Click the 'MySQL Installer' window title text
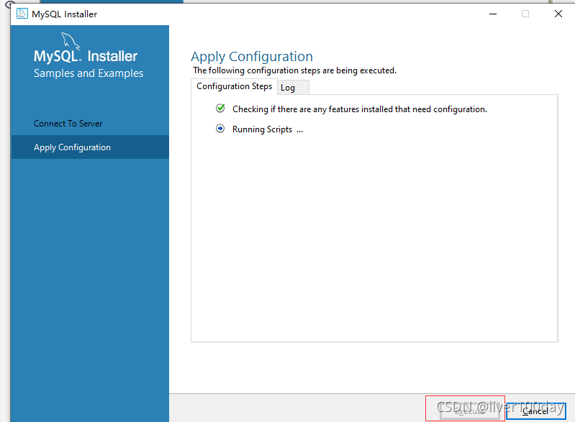 65,14
